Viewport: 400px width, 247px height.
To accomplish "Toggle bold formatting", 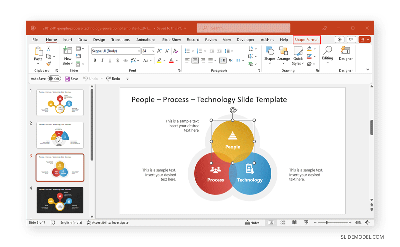I will (95, 60).
